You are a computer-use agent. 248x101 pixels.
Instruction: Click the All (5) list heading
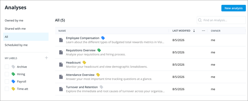(x=60, y=20)
